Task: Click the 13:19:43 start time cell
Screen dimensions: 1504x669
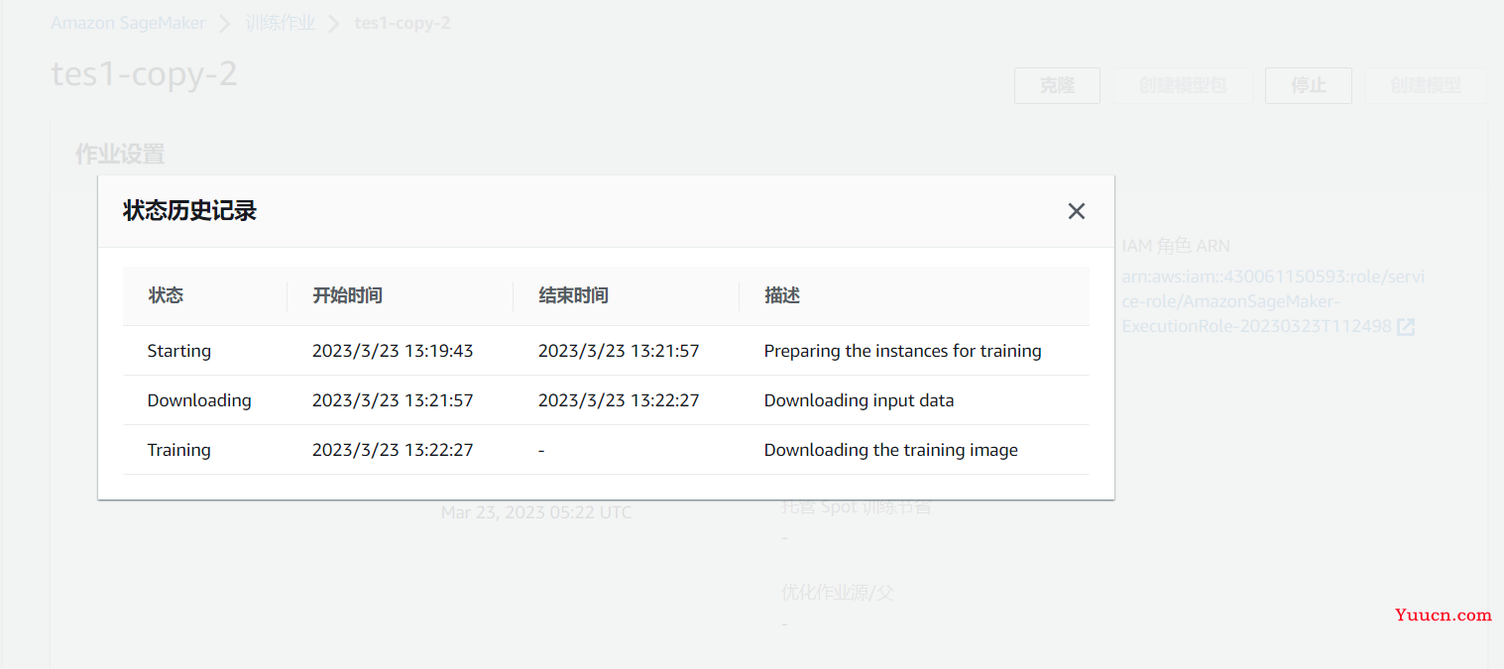Action: (x=393, y=351)
